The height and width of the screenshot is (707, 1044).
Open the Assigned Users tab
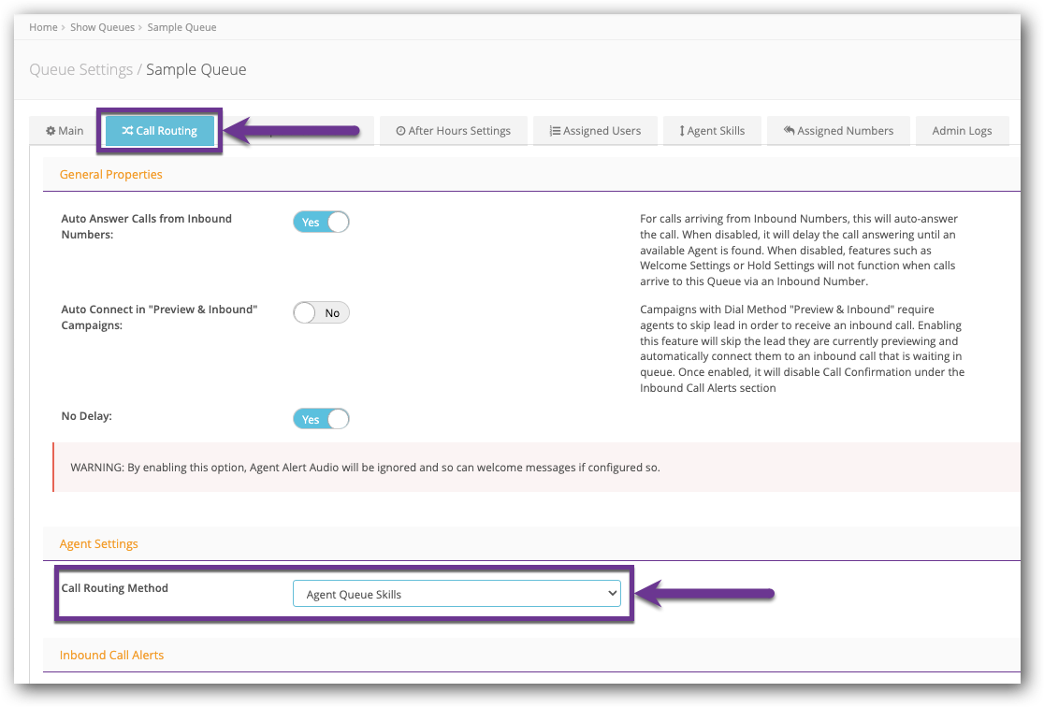[x=595, y=131]
